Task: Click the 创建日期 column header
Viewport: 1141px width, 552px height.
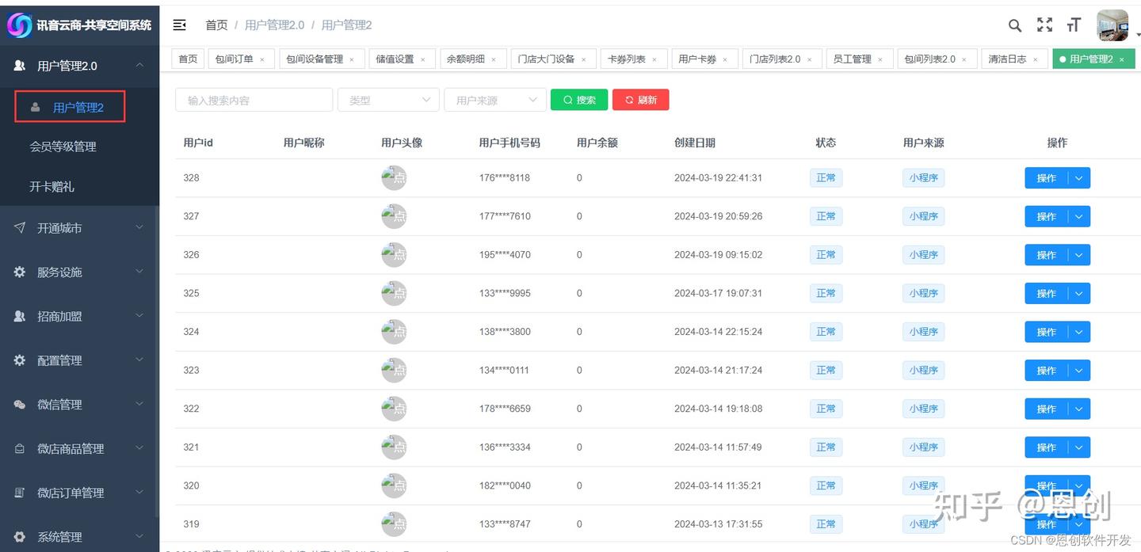Action: point(695,143)
